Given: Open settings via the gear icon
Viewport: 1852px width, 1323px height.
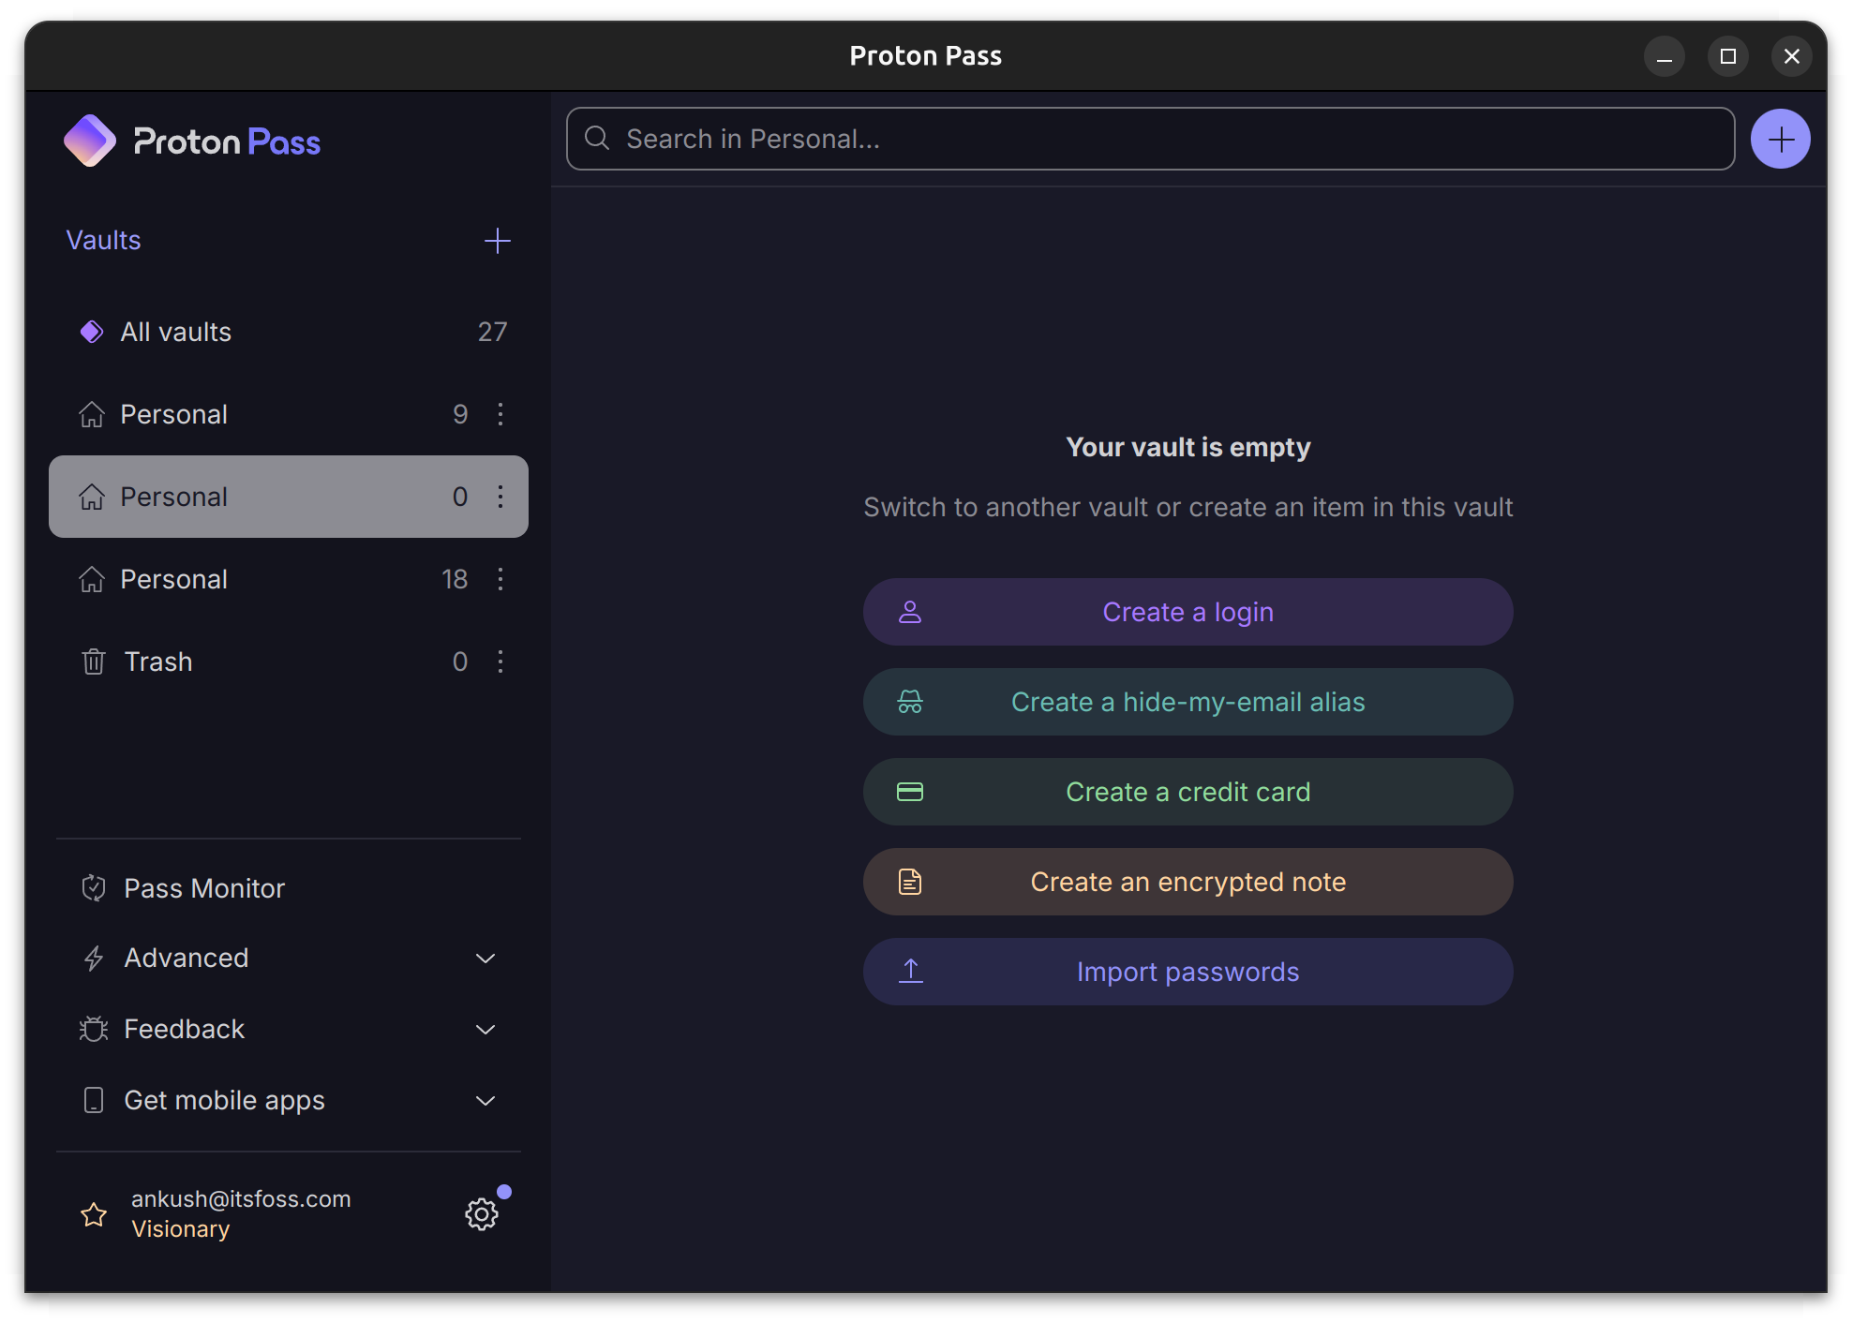Looking at the screenshot, I should pyautogui.click(x=482, y=1213).
